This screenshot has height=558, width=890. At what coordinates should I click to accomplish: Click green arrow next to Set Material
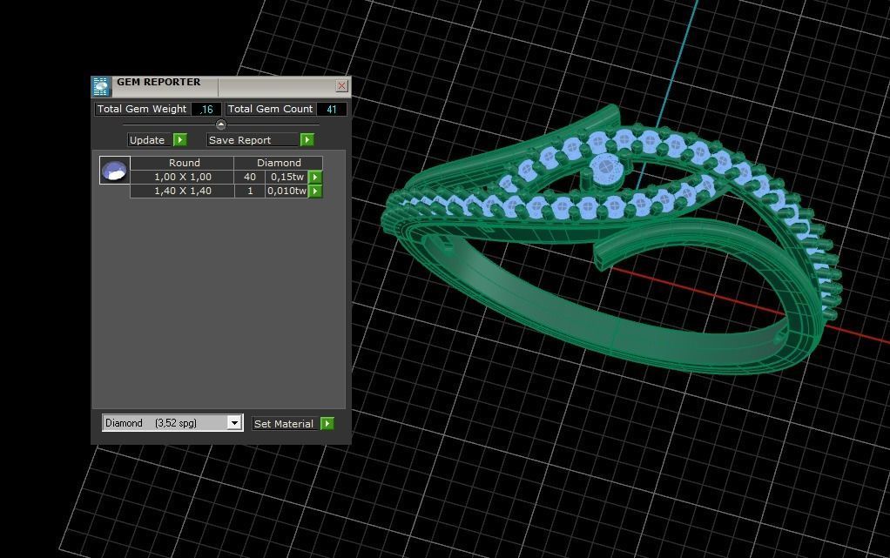tap(327, 423)
